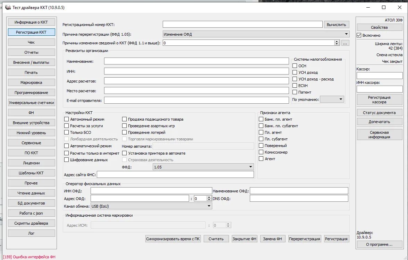This screenshot has height=260, width=408.
Task: Open Скрипты драйвера section
Action: [x=31, y=223]
